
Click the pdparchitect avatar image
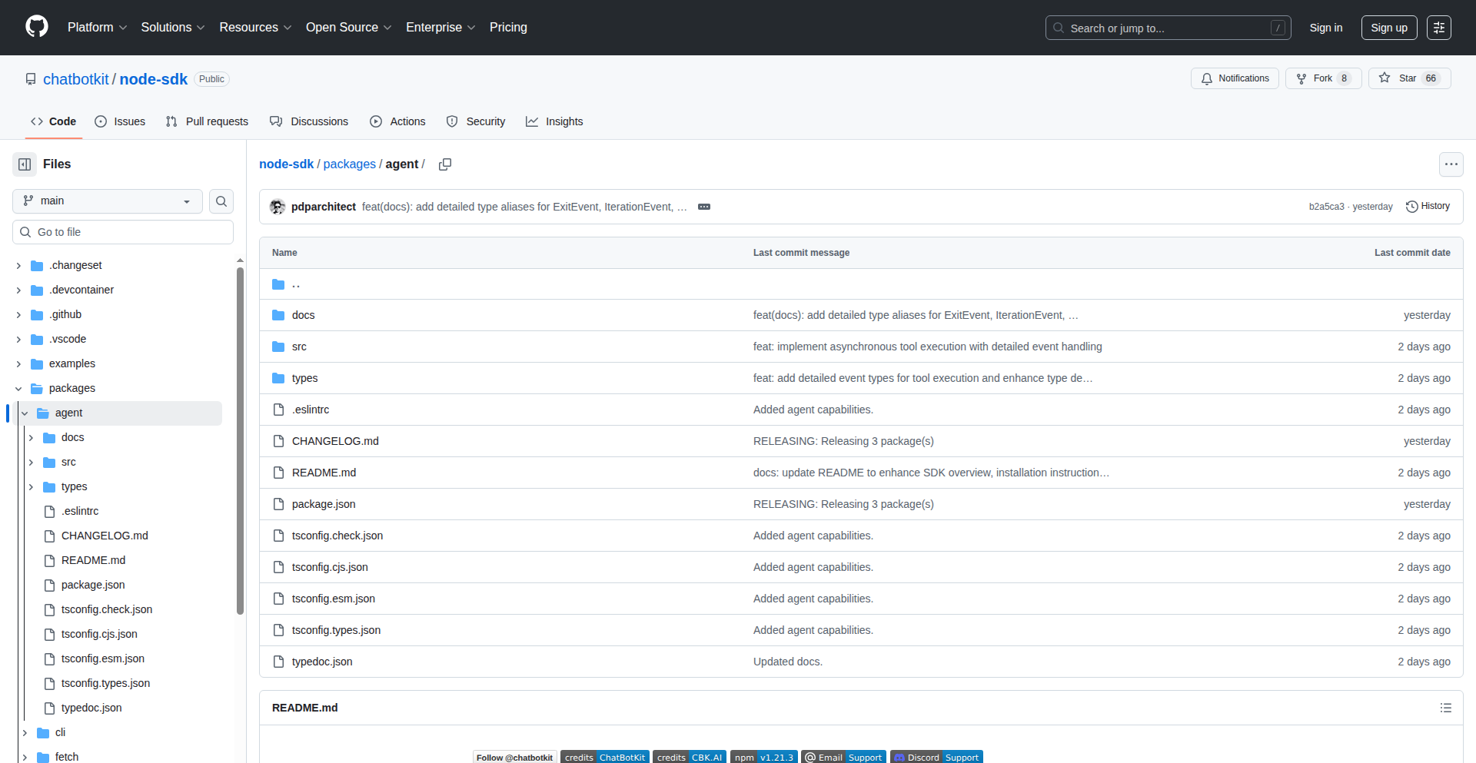tap(278, 207)
